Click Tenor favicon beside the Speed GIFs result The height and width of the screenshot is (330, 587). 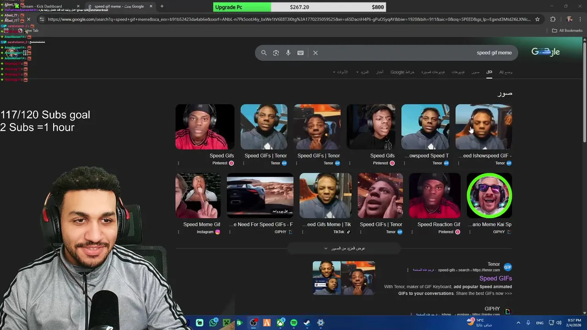pyautogui.click(x=508, y=267)
